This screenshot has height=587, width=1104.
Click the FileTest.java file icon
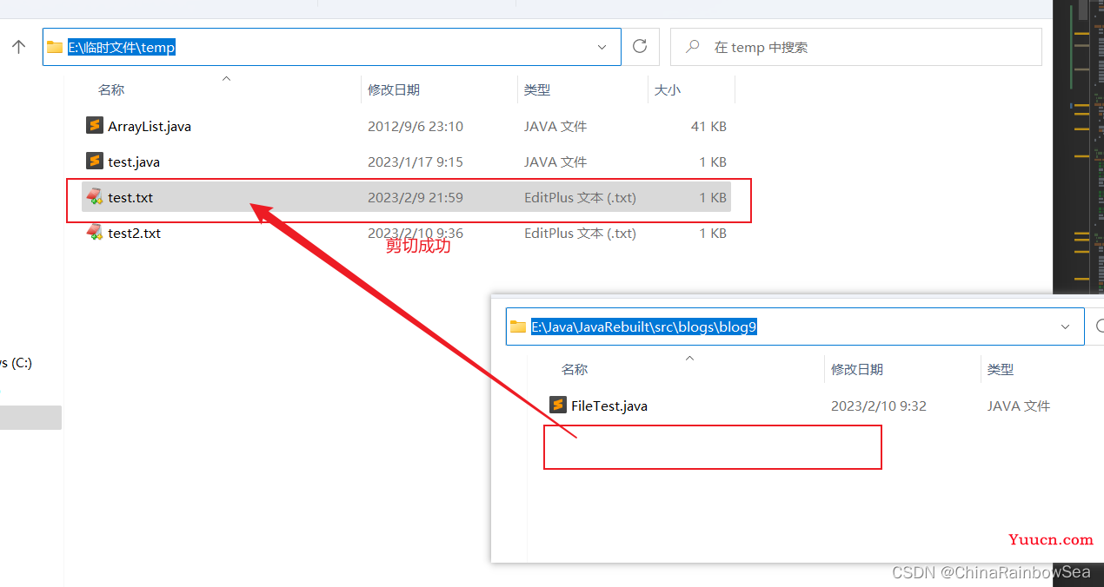[x=558, y=406]
